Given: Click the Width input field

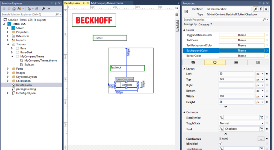Looking at the screenshot, I should [x=236, y=96].
